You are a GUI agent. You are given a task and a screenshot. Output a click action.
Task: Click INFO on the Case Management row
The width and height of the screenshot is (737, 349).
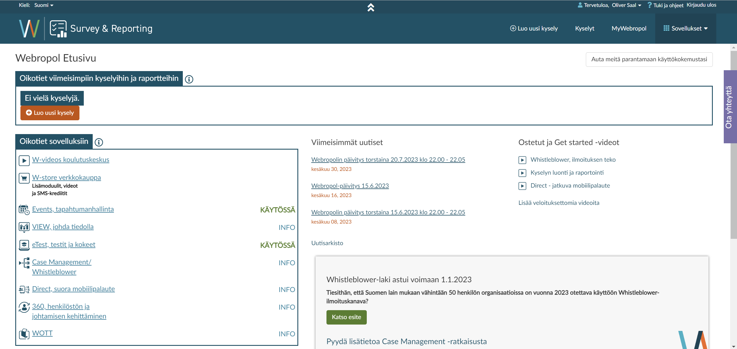[287, 263]
